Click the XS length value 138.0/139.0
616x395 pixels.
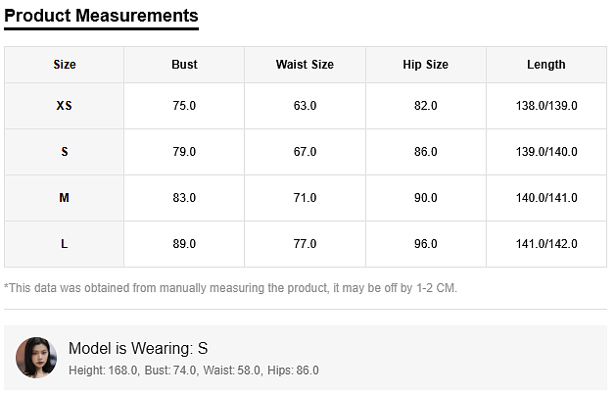(x=545, y=106)
